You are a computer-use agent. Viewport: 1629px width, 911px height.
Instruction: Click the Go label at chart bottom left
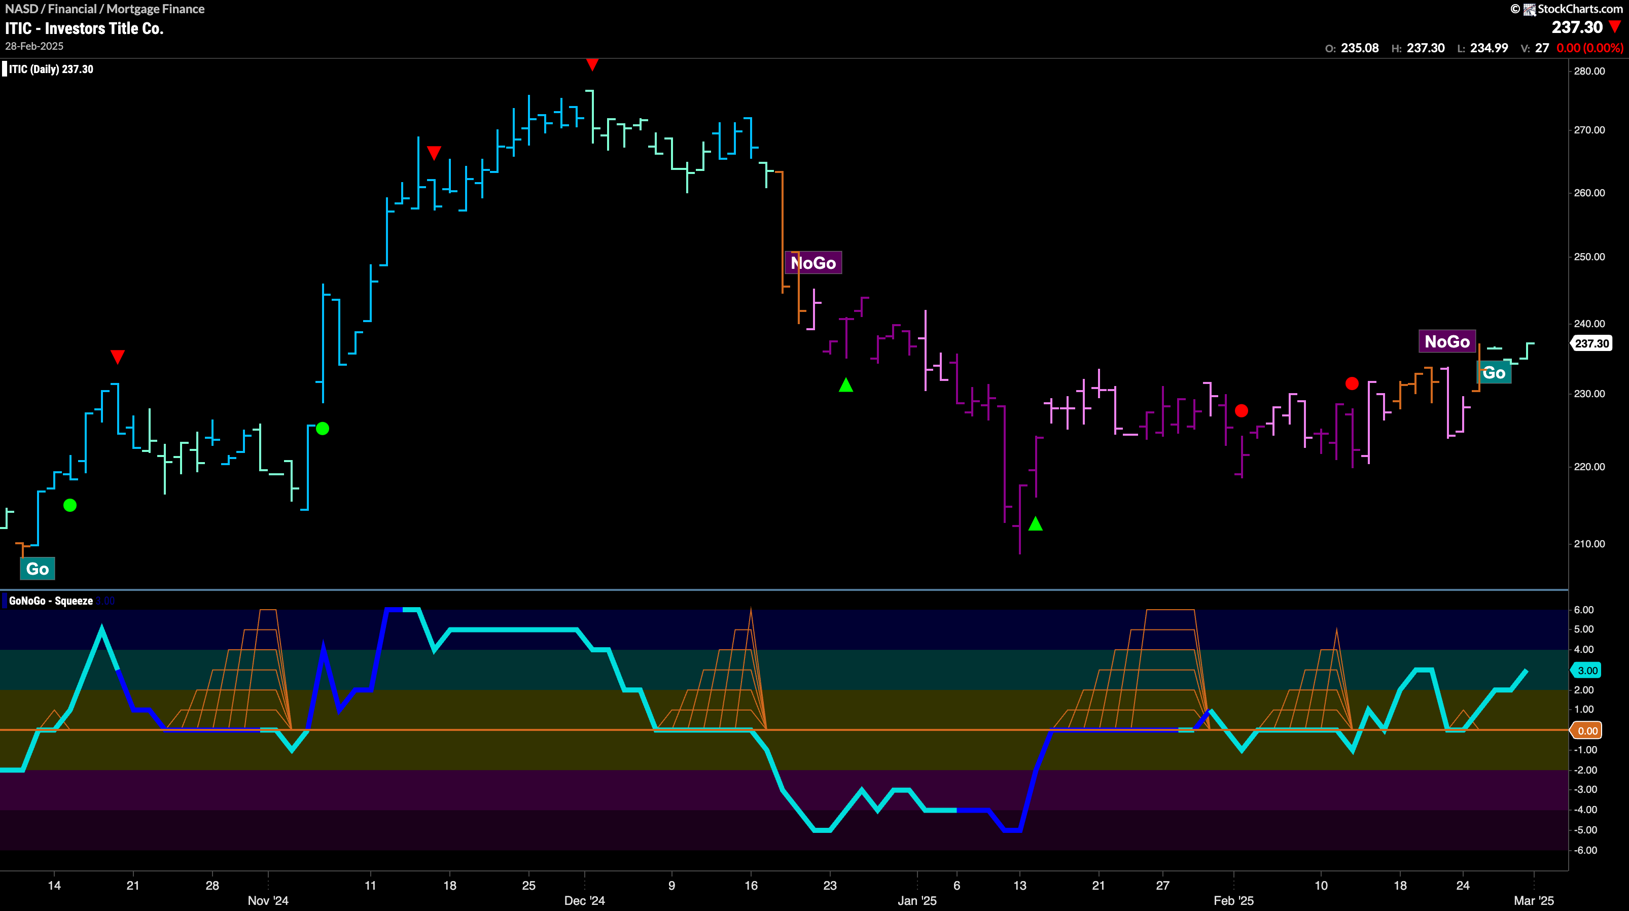point(38,569)
